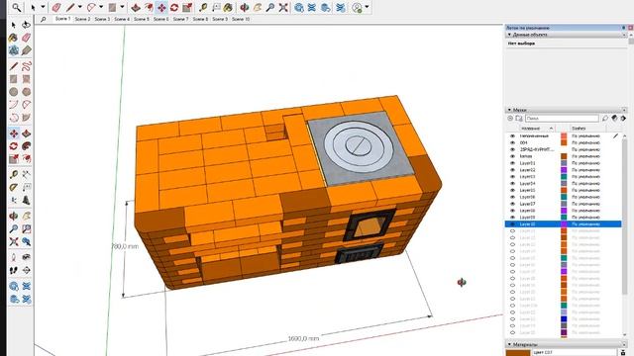Select the Text label tool in top toolbar
The height and width of the screenshot is (356, 634).
216,7
